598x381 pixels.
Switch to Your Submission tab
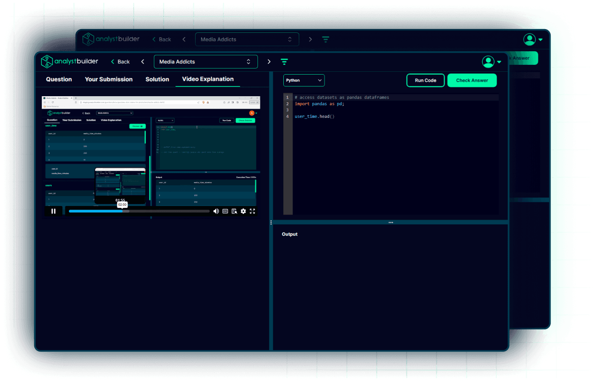[109, 79]
